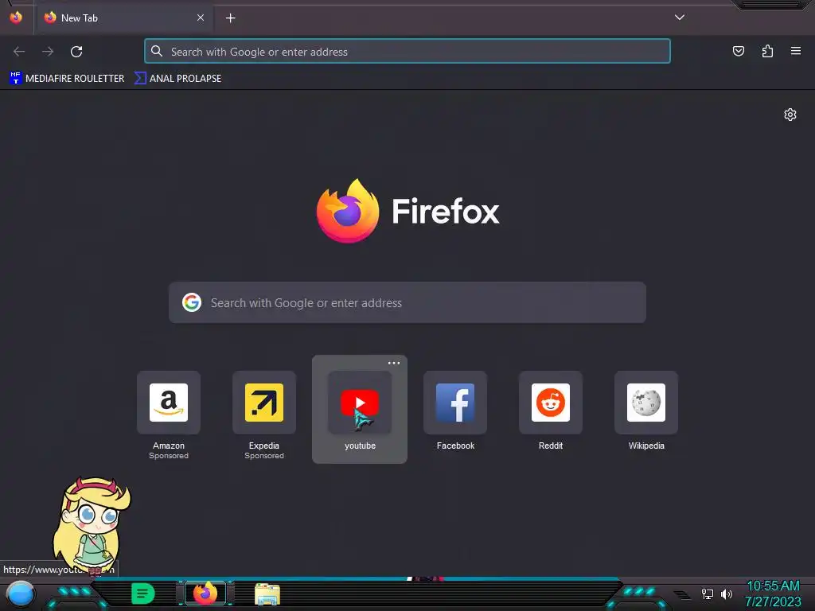Screen dimensions: 815x611
Task: Click the magnifier icon in the address bar
Action: pyautogui.click(x=157, y=51)
